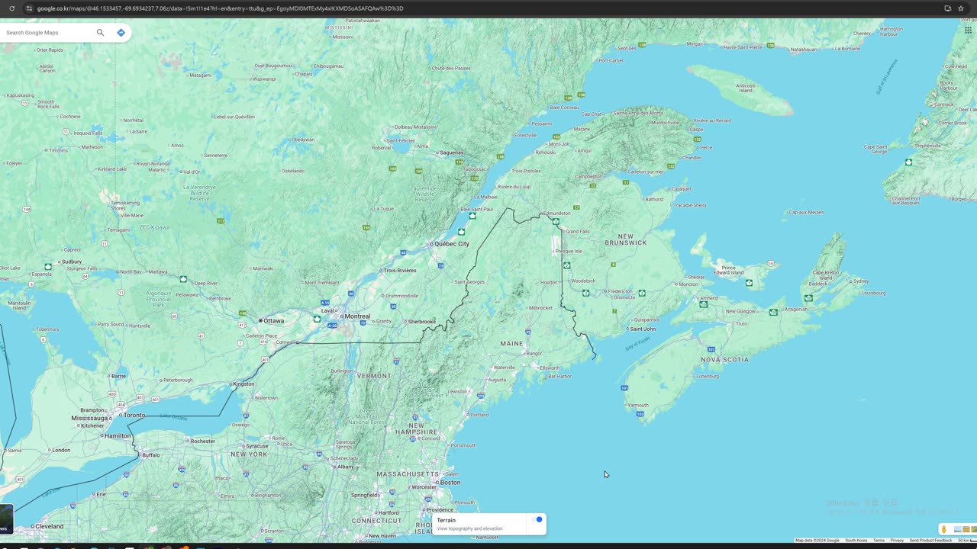The height and width of the screenshot is (549, 977).
Task: Click the search magnifier icon in Google Maps
Action: click(x=100, y=33)
